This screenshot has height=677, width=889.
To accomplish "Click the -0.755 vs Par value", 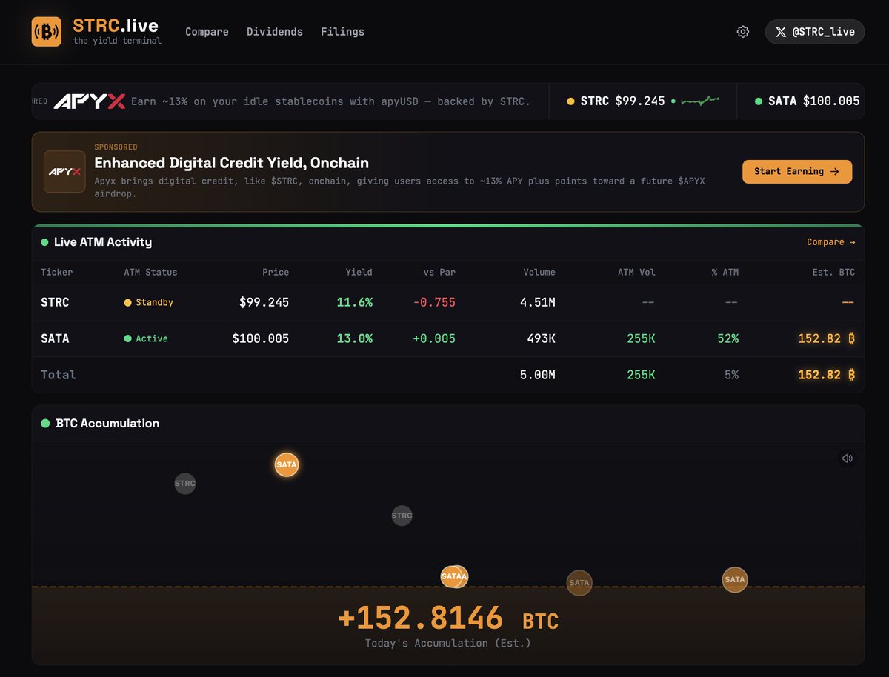I will 436,302.
